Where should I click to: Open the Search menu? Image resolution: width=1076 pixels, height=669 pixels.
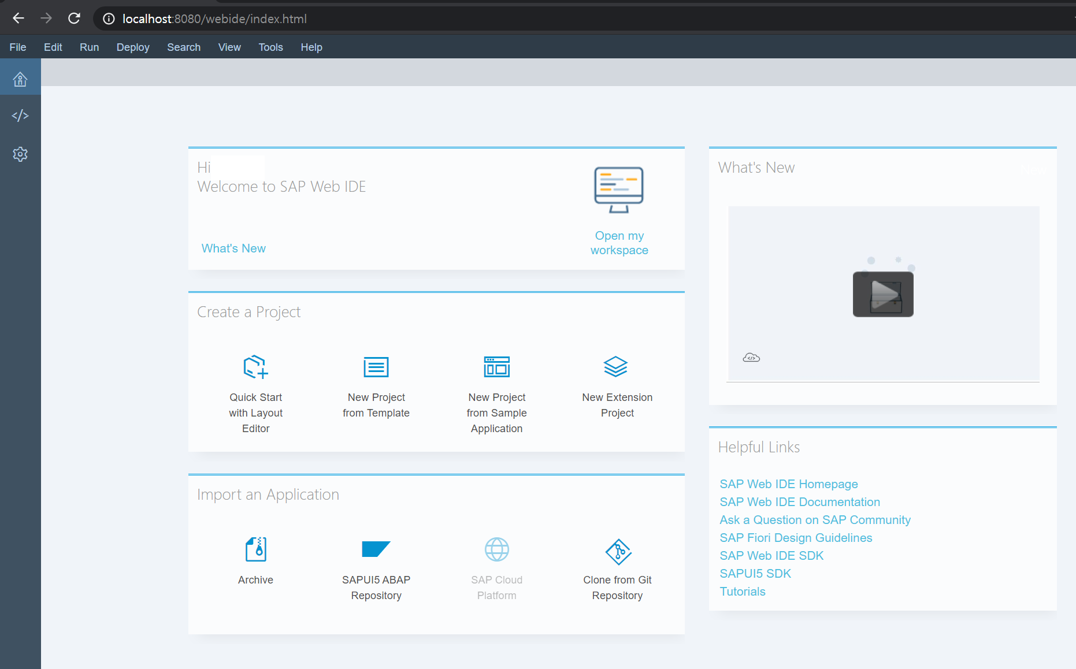pyautogui.click(x=184, y=47)
